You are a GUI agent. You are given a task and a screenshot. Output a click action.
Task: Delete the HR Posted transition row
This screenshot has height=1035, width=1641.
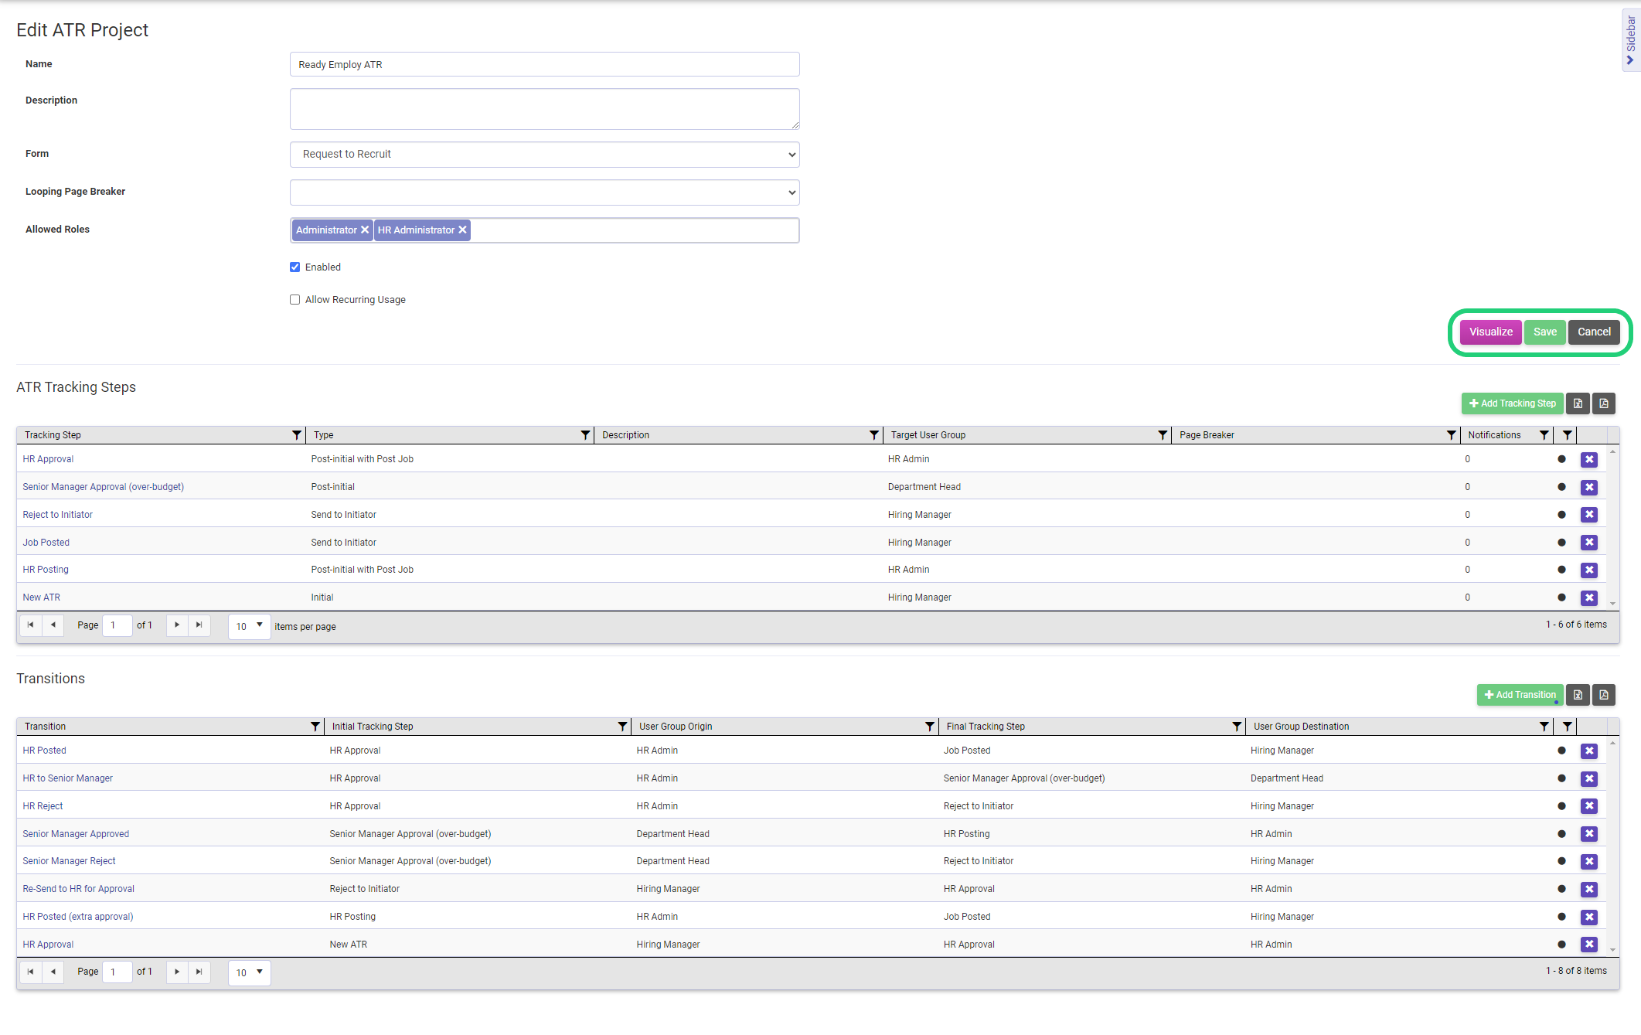tap(1589, 751)
